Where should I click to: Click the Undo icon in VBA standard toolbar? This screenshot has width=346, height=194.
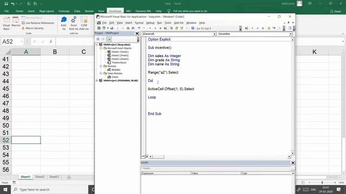[x=139, y=28]
